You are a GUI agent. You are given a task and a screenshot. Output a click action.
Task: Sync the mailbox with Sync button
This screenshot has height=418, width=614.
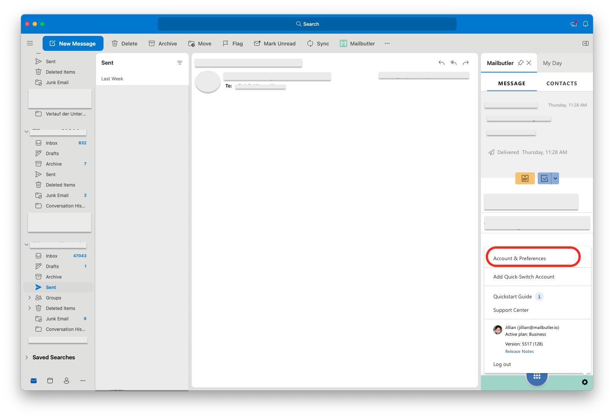[318, 43]
